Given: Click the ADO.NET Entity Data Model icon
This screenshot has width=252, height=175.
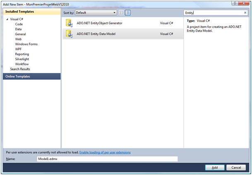Looking at the screenshot, I should (x=69, y=34).
